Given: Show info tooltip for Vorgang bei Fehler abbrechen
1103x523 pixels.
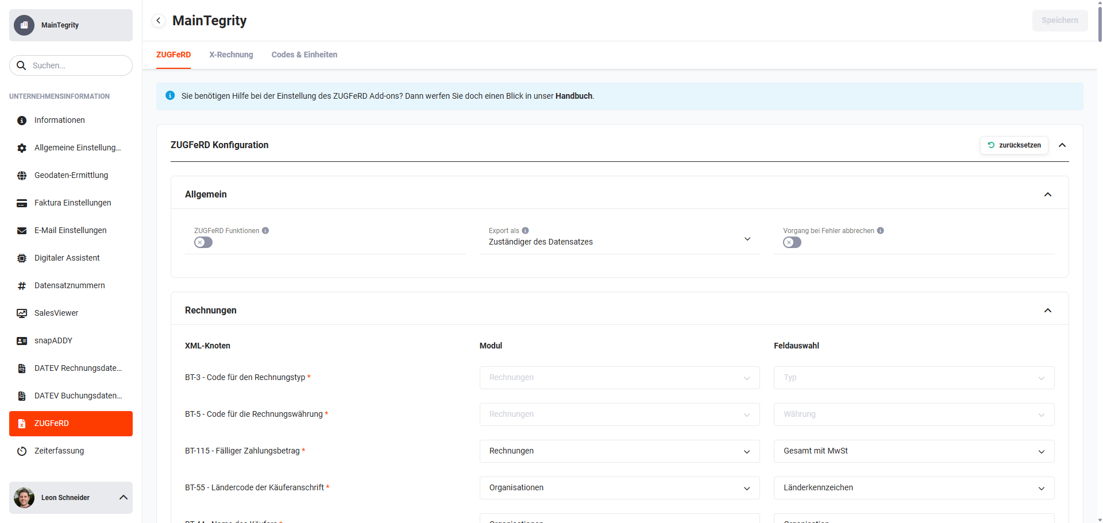Looking at the screenshot, I should (x=881, y=231).
